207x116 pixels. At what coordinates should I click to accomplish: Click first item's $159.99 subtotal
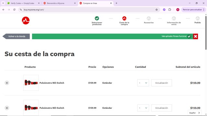pyautogui.click(x=195, y=83)
